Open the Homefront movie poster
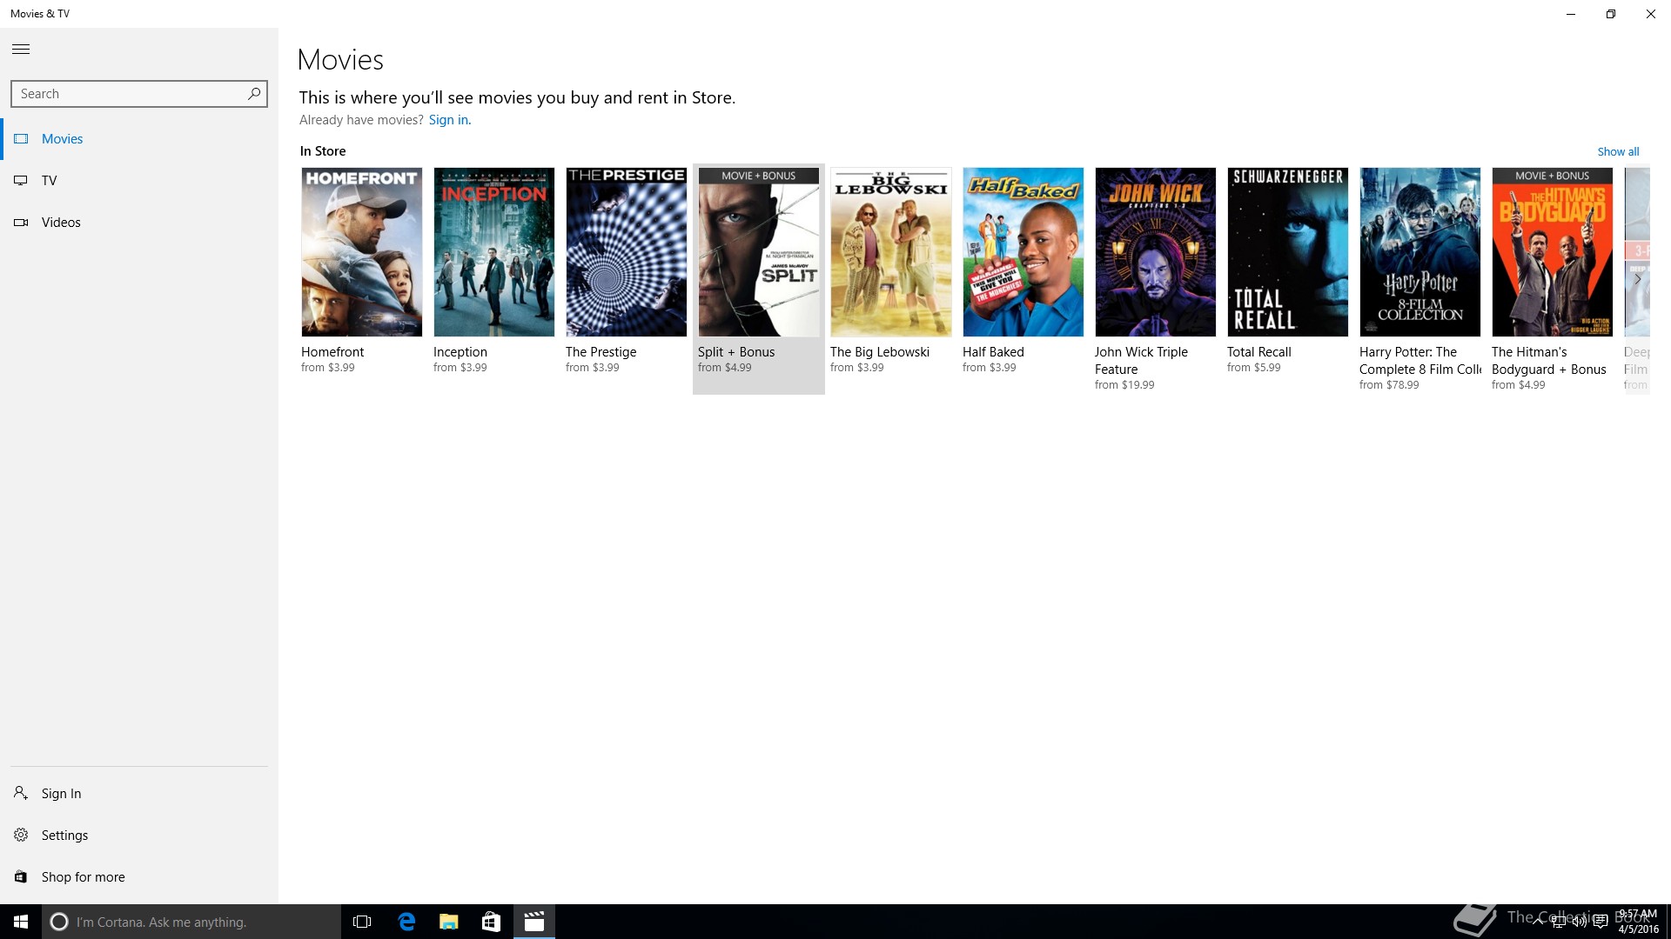 362,252
